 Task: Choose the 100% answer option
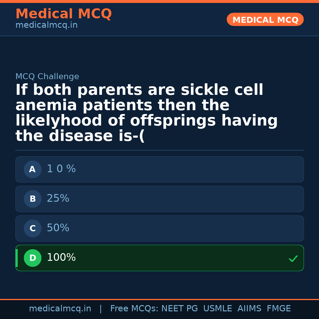click(x=159, y=258)
